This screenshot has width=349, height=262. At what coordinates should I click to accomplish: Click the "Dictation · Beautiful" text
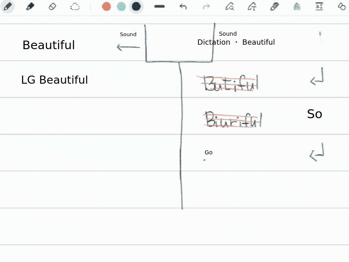click(236, 42)
